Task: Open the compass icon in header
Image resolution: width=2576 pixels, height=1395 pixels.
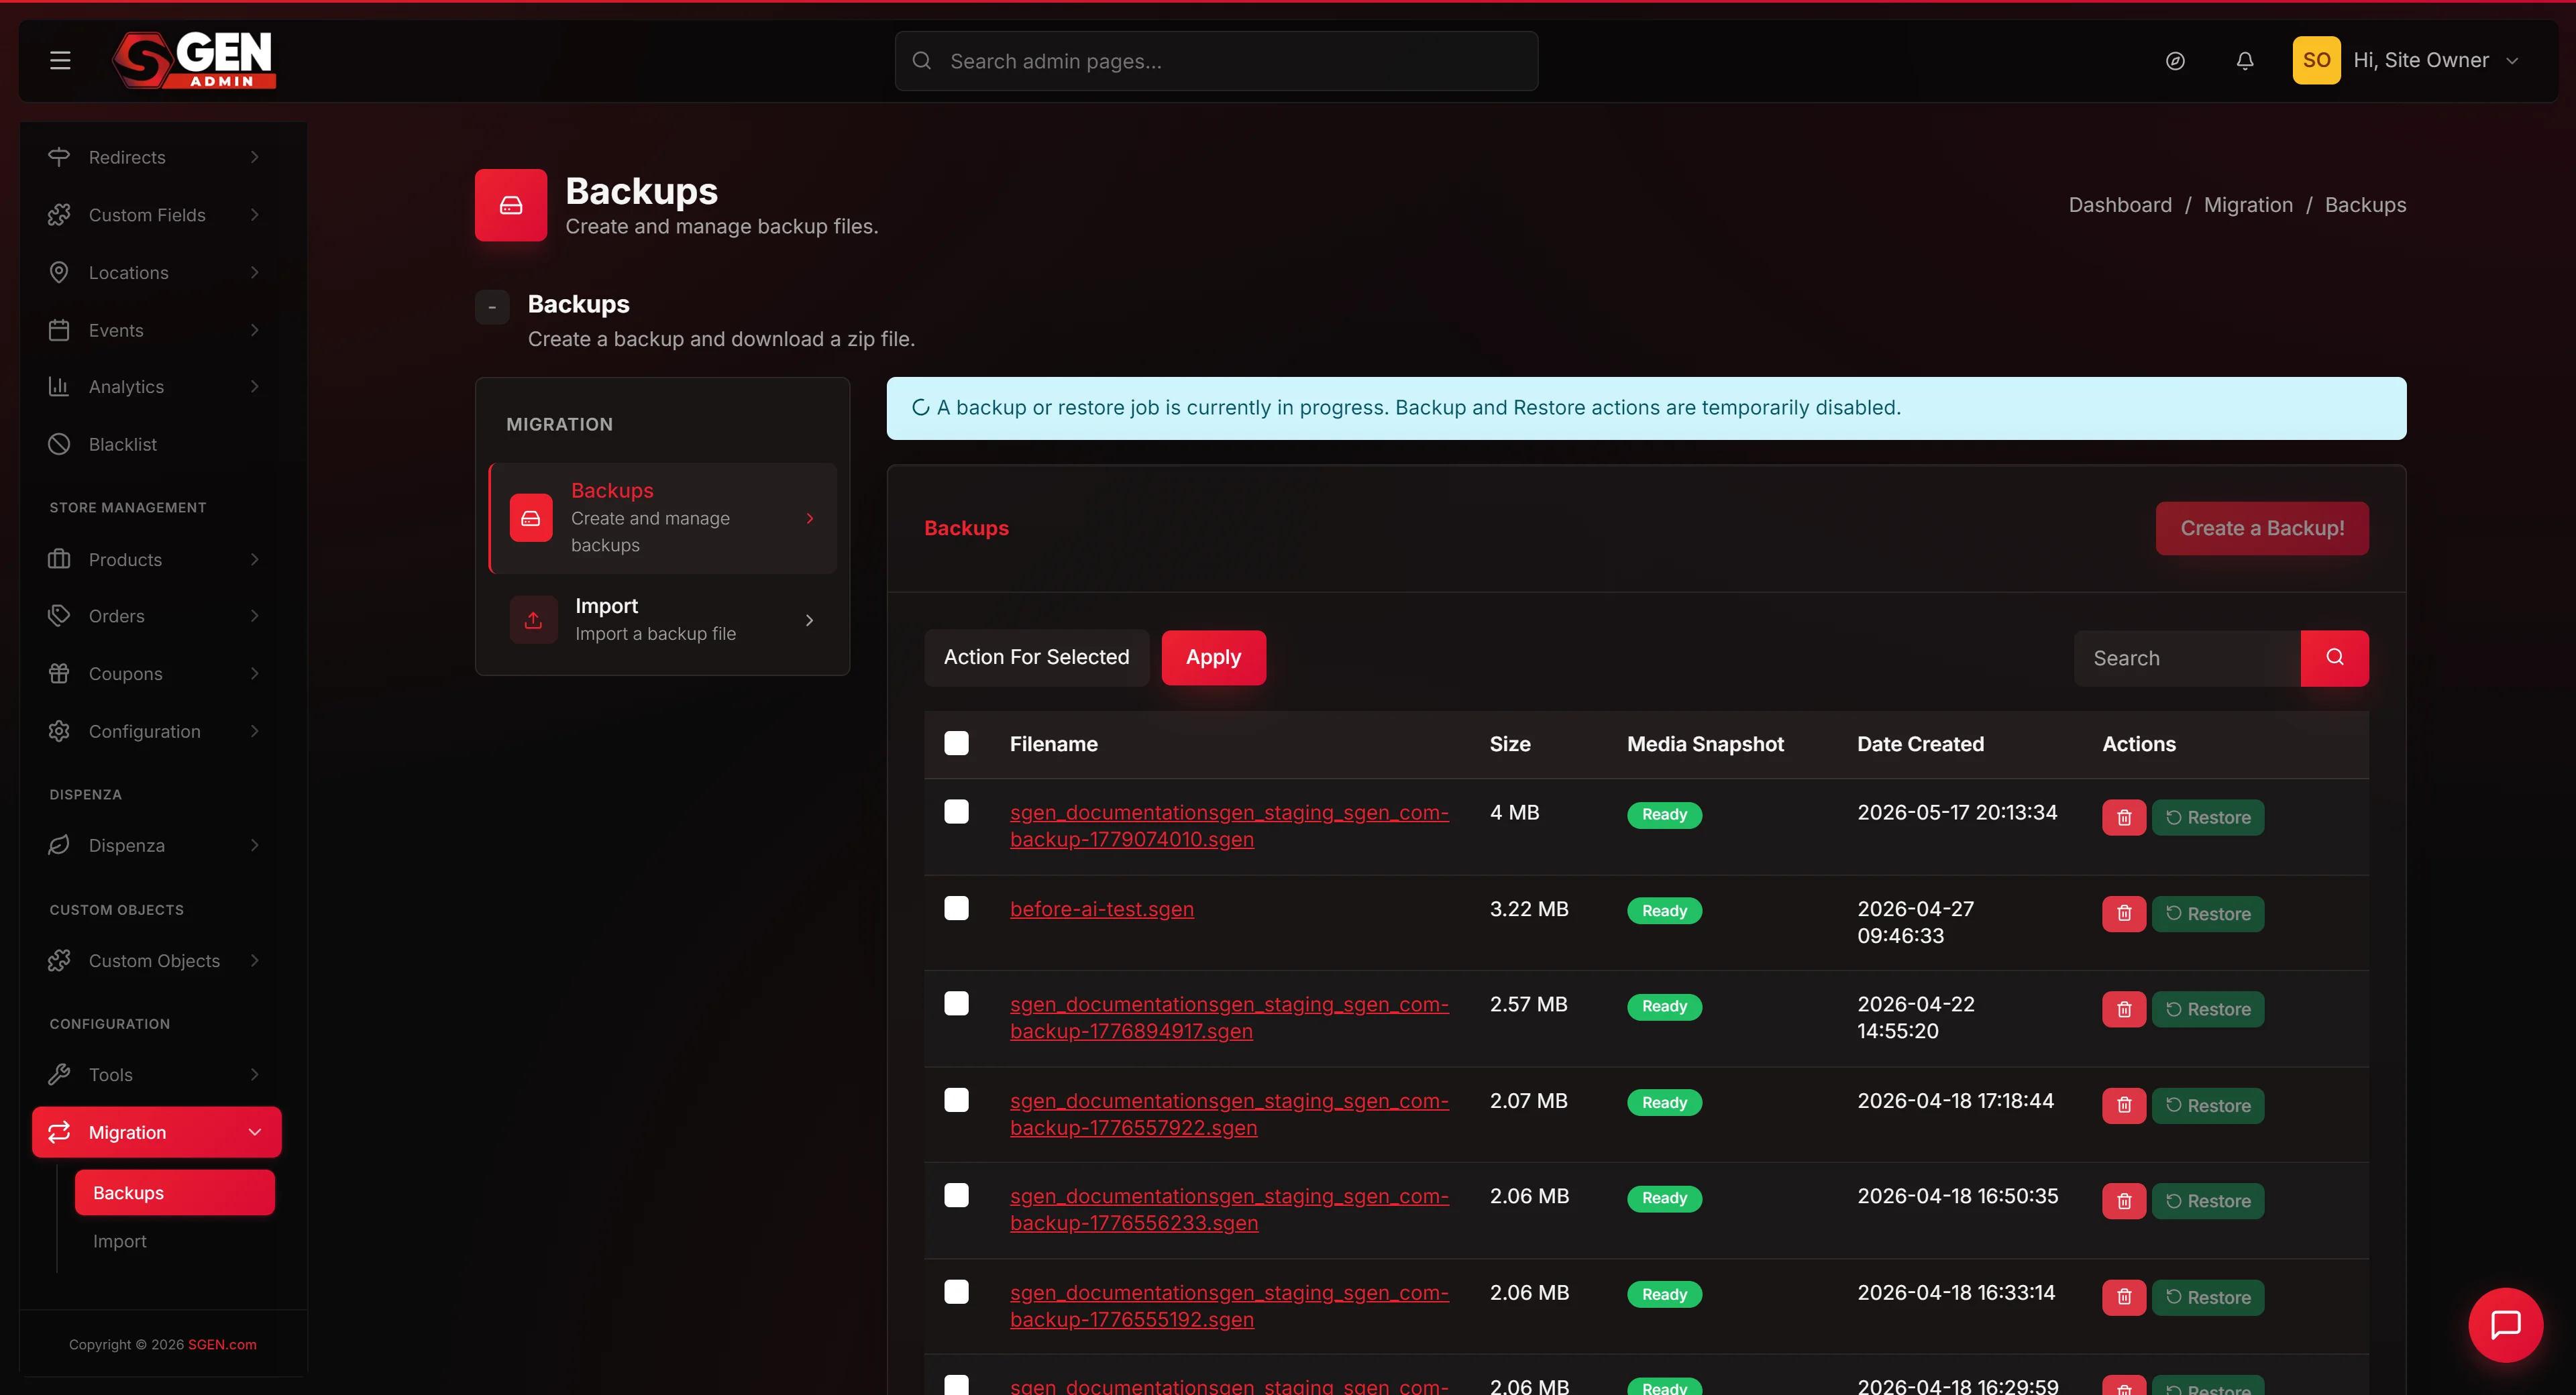Action: (x=2175, y=61)
